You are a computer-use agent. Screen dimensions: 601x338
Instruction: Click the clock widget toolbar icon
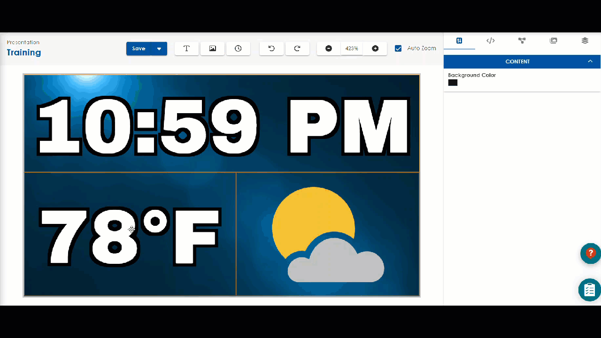click(238, 48)
